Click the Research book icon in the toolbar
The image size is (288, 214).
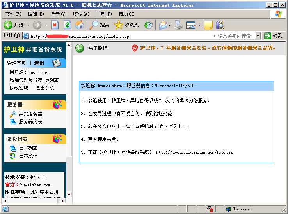coord(220,25)
